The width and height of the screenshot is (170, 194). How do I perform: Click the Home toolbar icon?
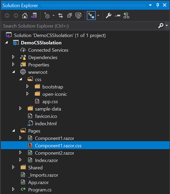[x=25, y=16]
